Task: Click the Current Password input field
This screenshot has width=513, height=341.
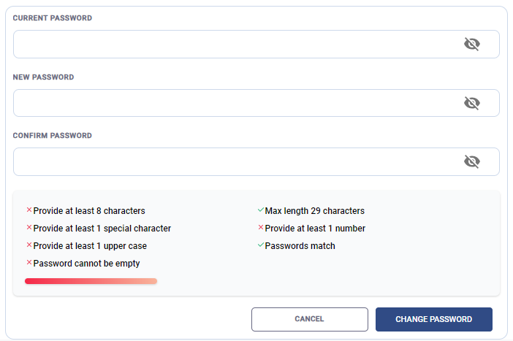Action: pyautogui.click(x=234, y=44)
